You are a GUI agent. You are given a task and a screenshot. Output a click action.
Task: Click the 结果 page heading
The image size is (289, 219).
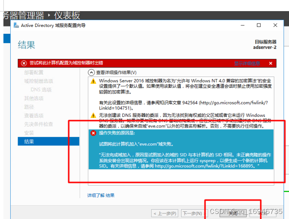coord(27,45)
